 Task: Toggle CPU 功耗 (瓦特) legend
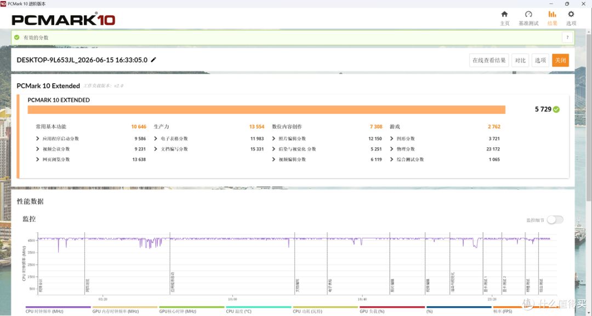point(326,309)
